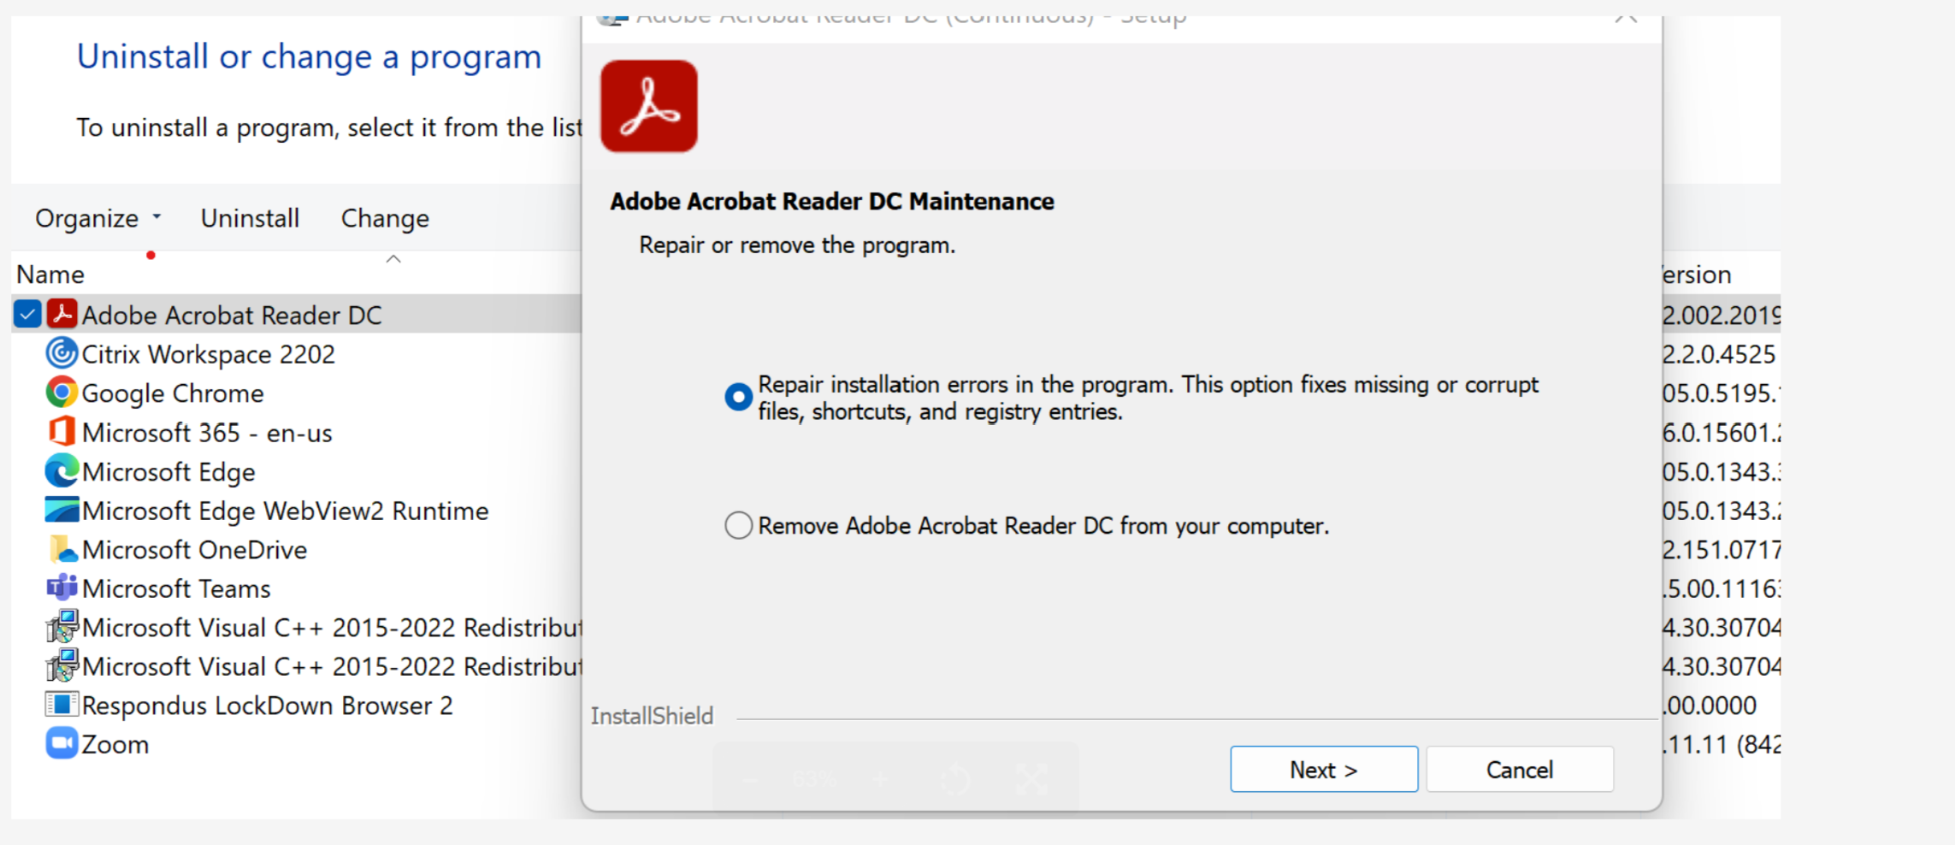Click the 83% zoom level control
This screenshot has height=845, width=1955.
coord(814,778)
